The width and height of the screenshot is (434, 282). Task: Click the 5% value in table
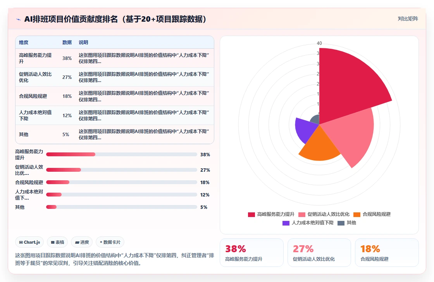point(65,135)
